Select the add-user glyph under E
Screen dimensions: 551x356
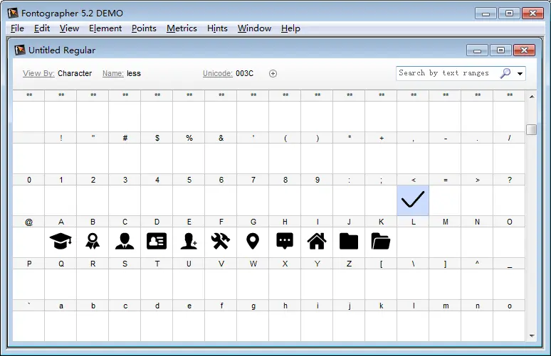coord(189,242)
